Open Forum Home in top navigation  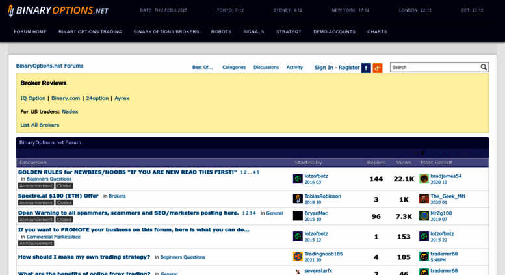coord(30,32)
